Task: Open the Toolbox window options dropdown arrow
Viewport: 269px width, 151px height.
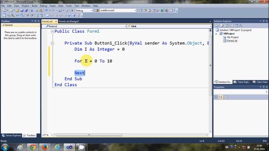Action: [32, 21]
